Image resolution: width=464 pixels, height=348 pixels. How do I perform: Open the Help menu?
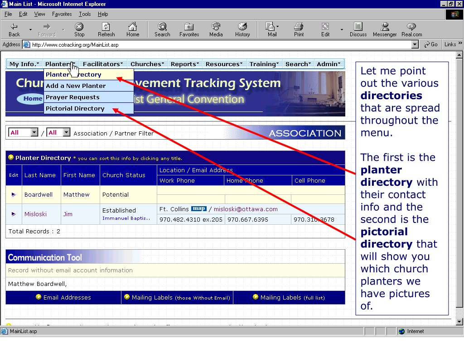(x=103, y=14)
